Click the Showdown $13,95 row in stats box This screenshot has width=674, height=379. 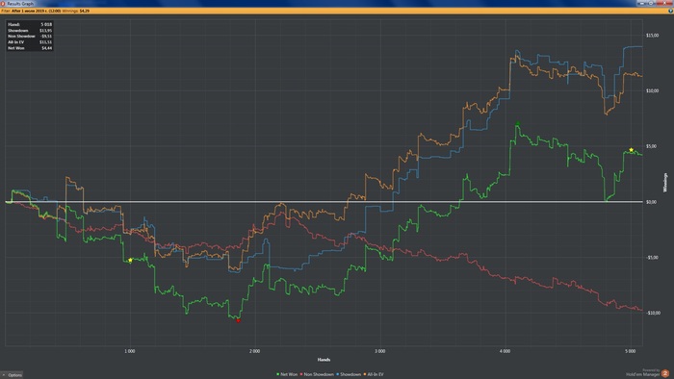coord(30,31)
